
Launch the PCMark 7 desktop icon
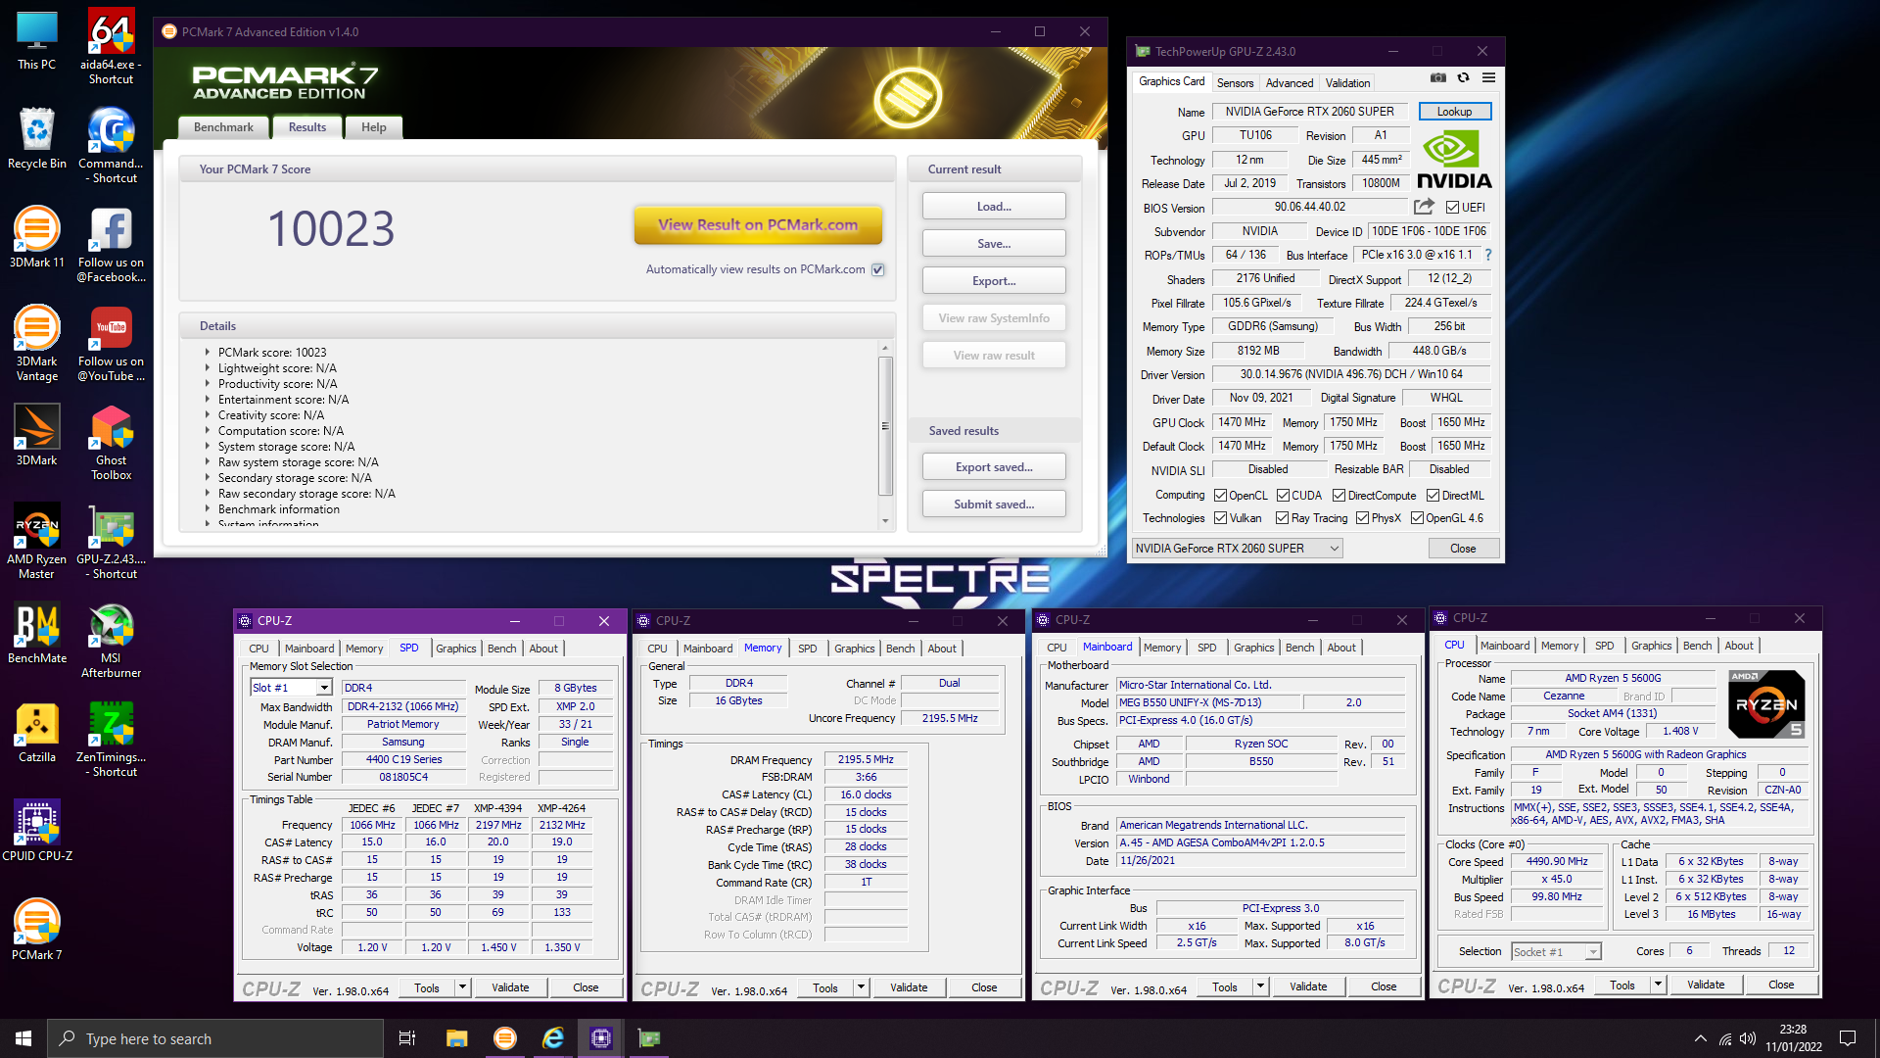coord(36,930)
